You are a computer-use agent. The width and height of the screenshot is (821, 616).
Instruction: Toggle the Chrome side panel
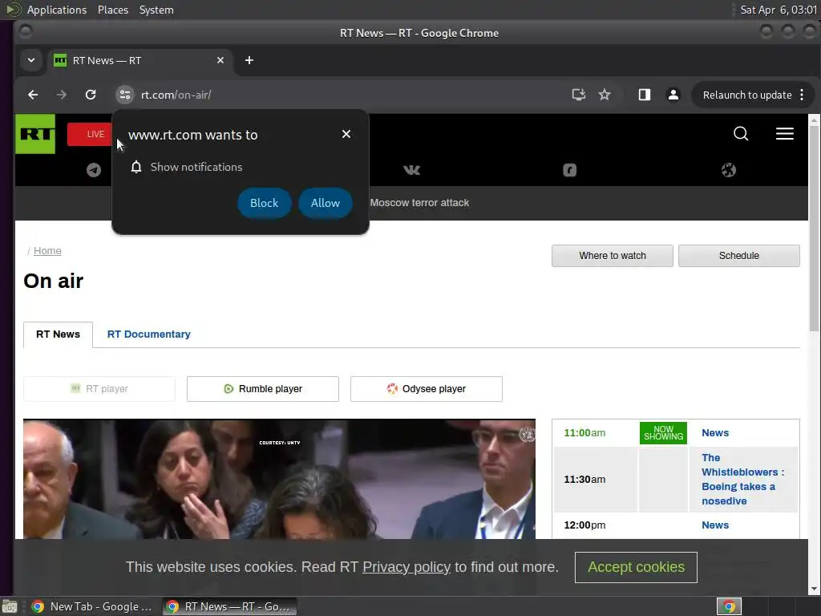pos(644,95)
